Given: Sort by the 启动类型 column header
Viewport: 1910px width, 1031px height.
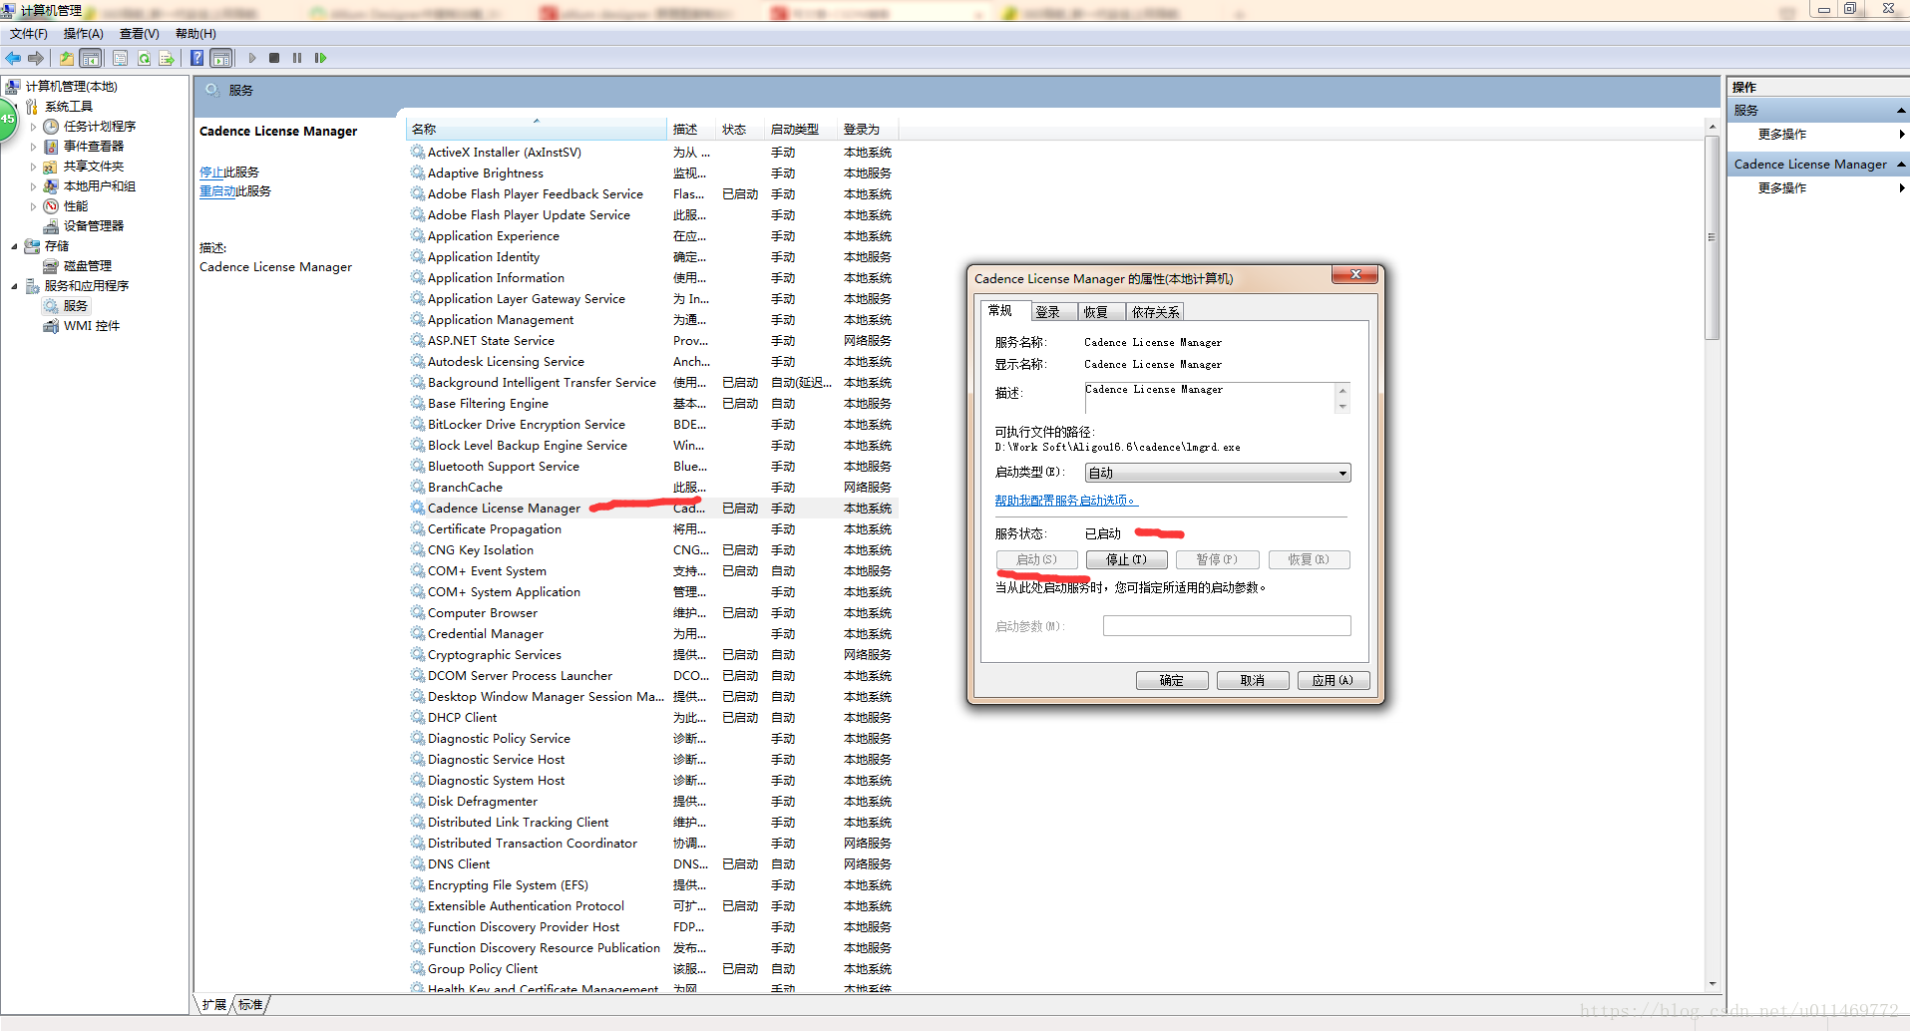Looking at the screenshot, I should [x=801, y=130].
